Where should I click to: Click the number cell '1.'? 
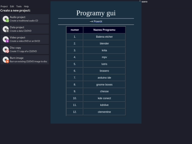point(75,37)
